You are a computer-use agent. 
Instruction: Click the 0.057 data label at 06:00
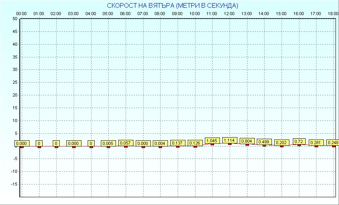click(126, 143)
